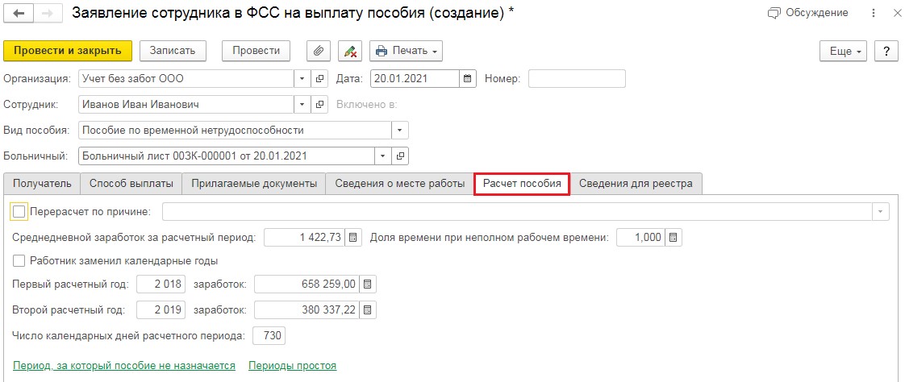
Task: Expand the Сотрудник dropdown list
Action: click(303, 105)
